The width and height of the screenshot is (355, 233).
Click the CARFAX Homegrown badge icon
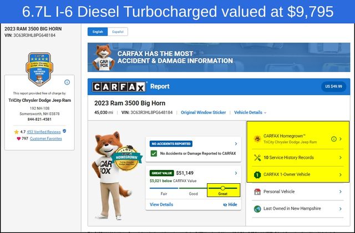tap(257, 139)
